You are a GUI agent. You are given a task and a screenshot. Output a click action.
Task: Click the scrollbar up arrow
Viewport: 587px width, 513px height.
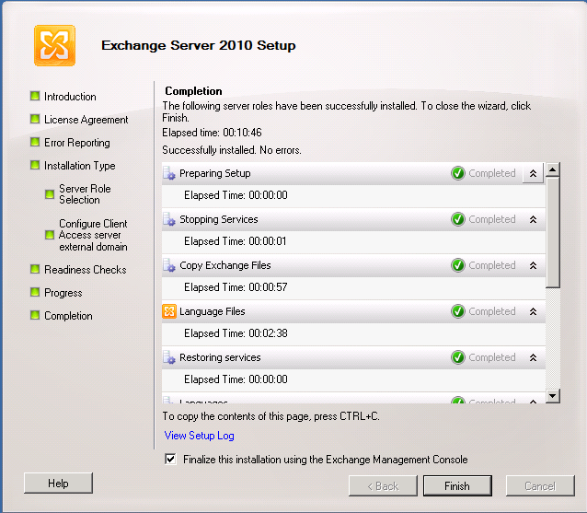(553, 169)
